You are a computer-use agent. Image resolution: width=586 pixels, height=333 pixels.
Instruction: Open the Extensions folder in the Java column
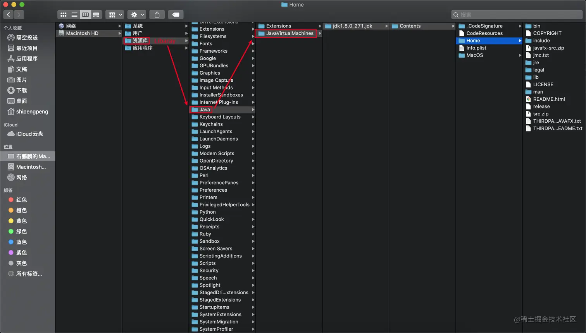[290, 26]
